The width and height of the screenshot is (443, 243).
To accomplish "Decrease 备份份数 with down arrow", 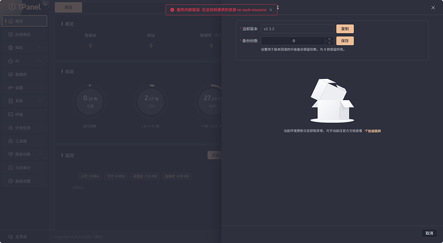I will [x=329, y=43].
